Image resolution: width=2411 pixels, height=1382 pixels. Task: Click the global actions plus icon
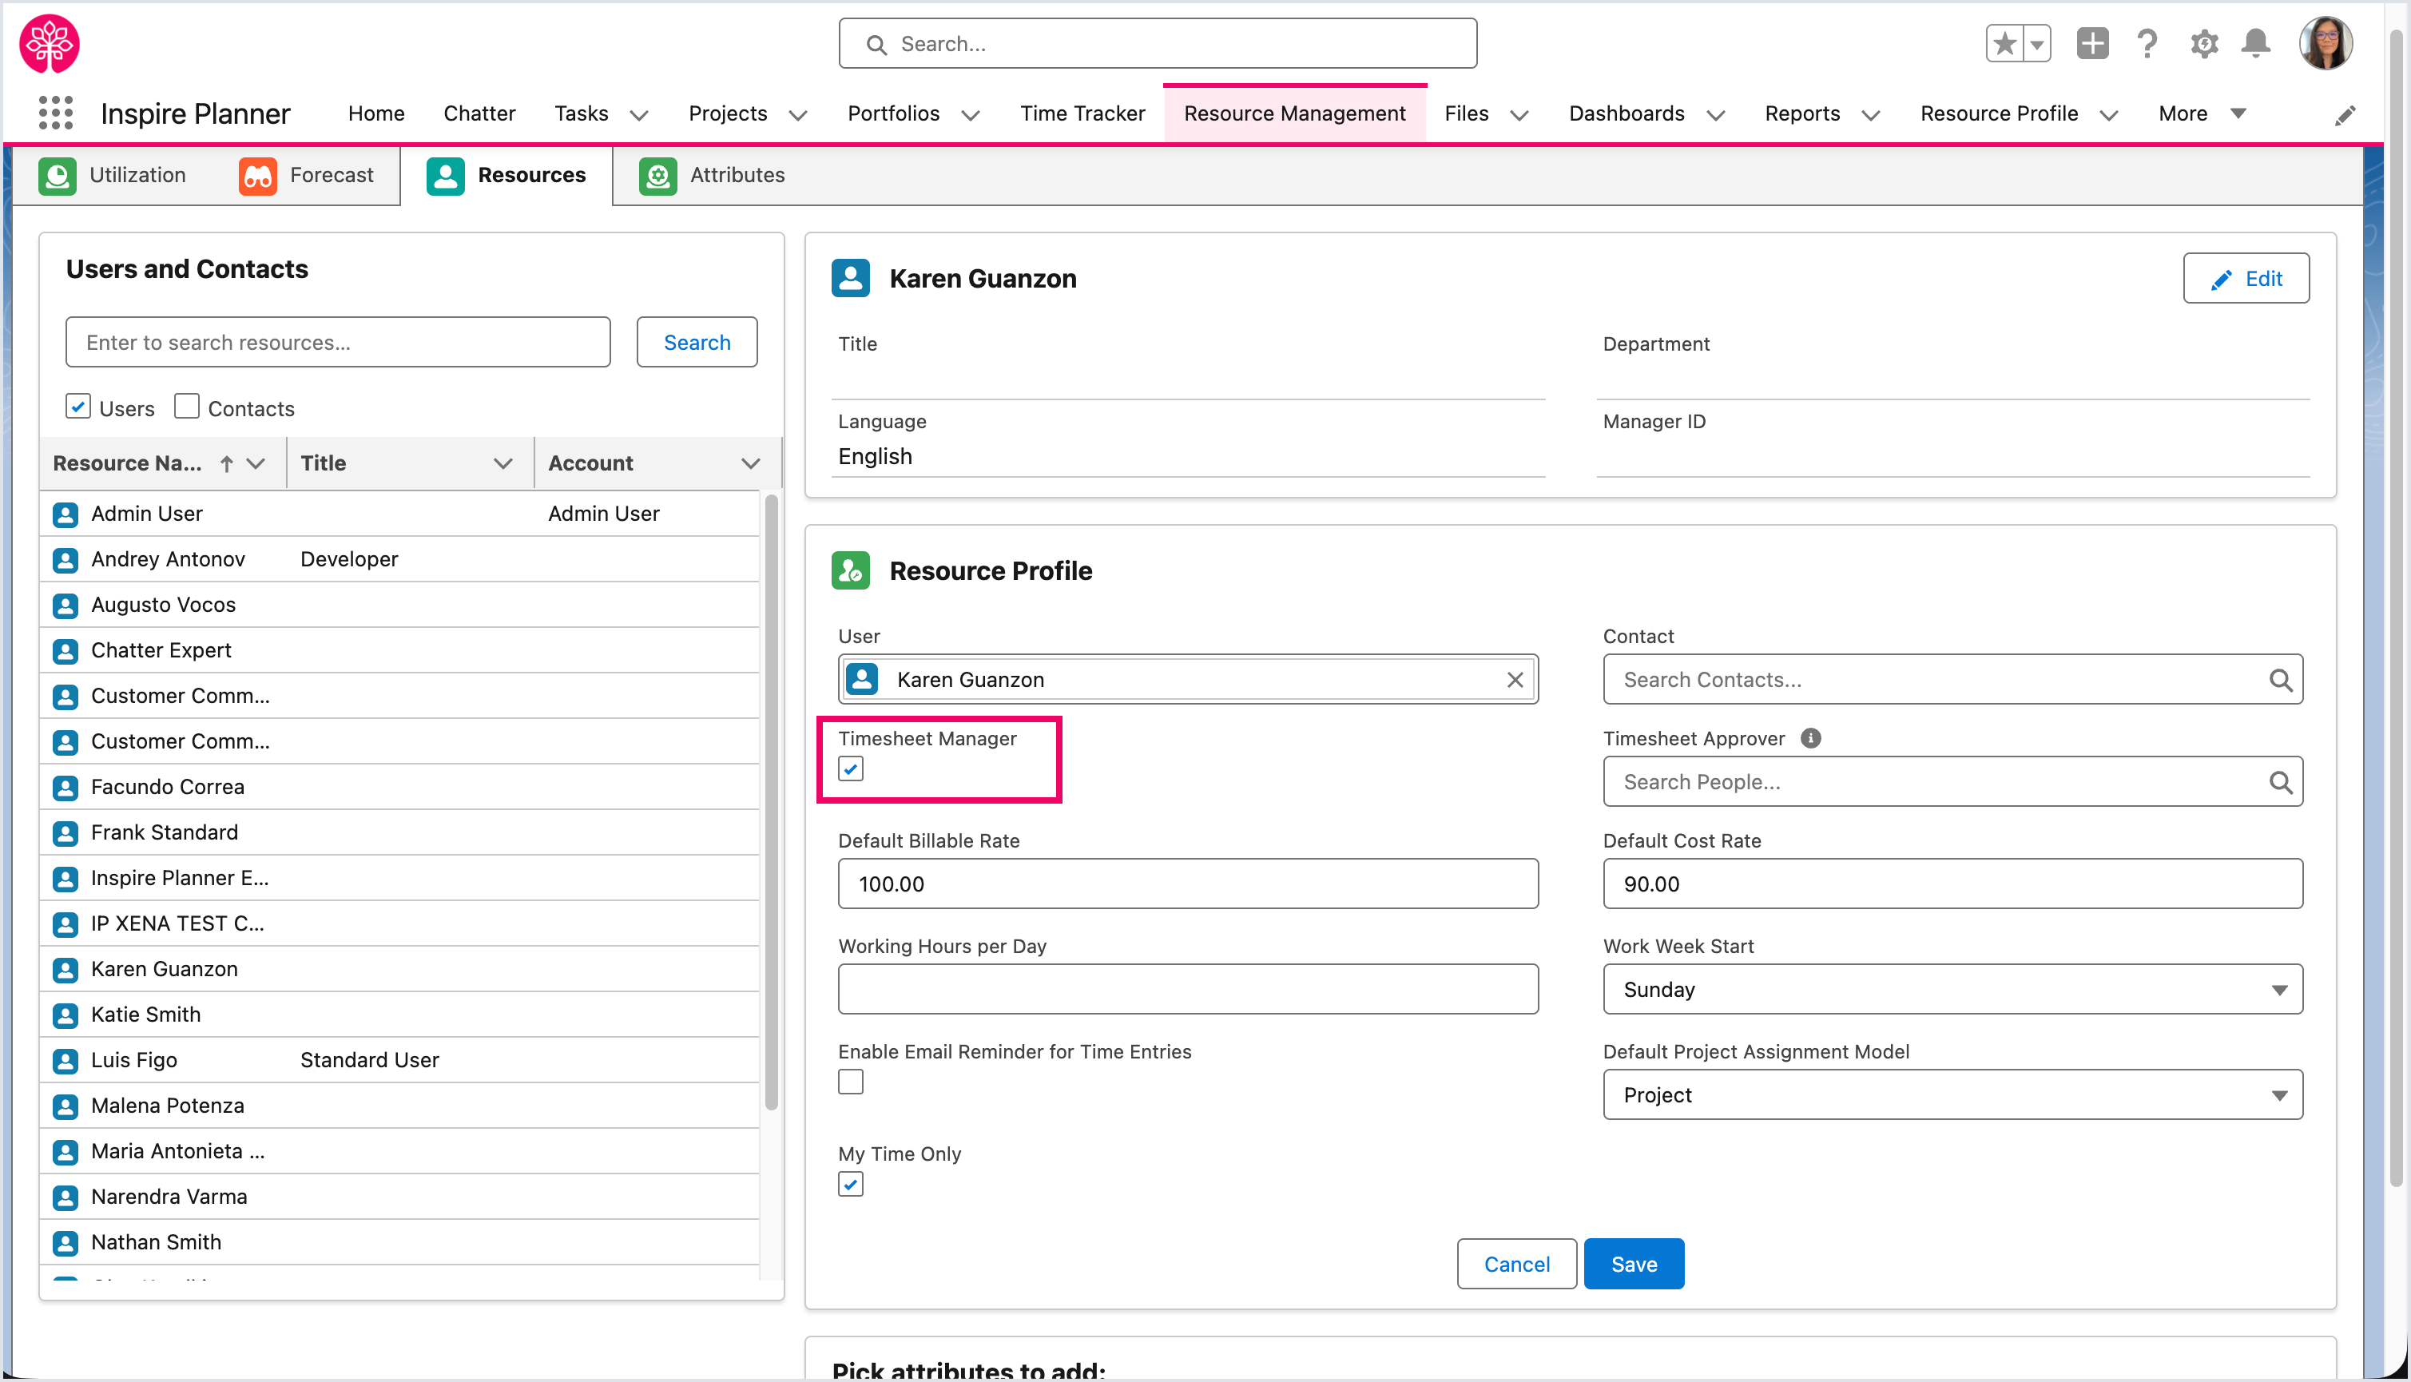[x=2091, y=44]
